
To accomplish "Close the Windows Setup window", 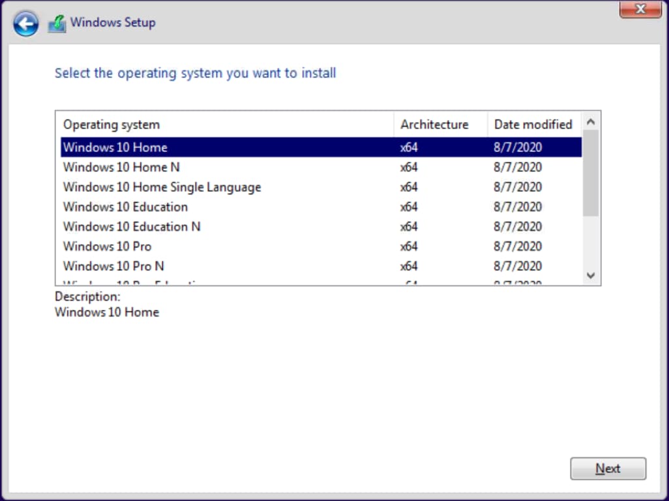I will [x=640, y=9].
